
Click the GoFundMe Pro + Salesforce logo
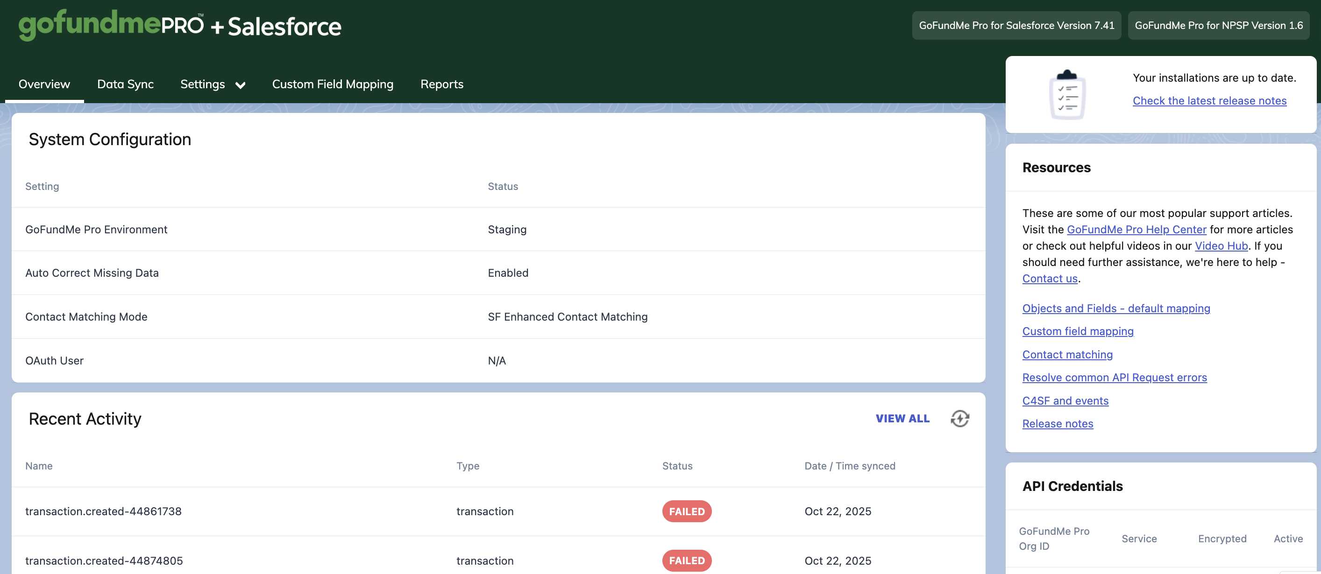(x=179, y=25)
